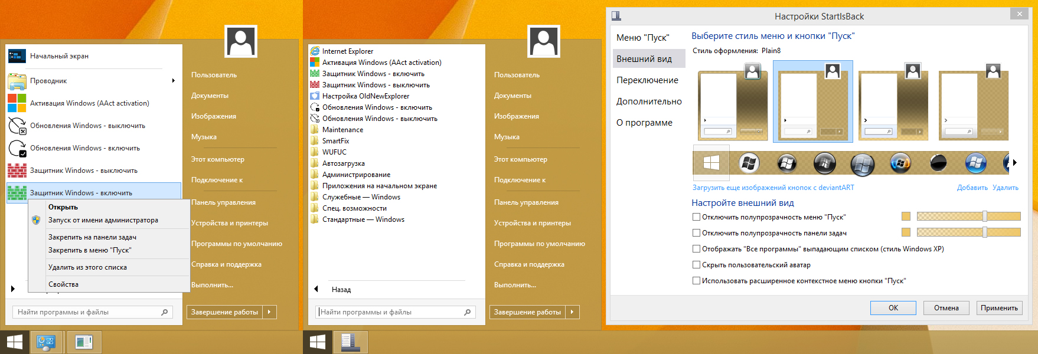Click the taskbar transparency slider

click(968, 232)
